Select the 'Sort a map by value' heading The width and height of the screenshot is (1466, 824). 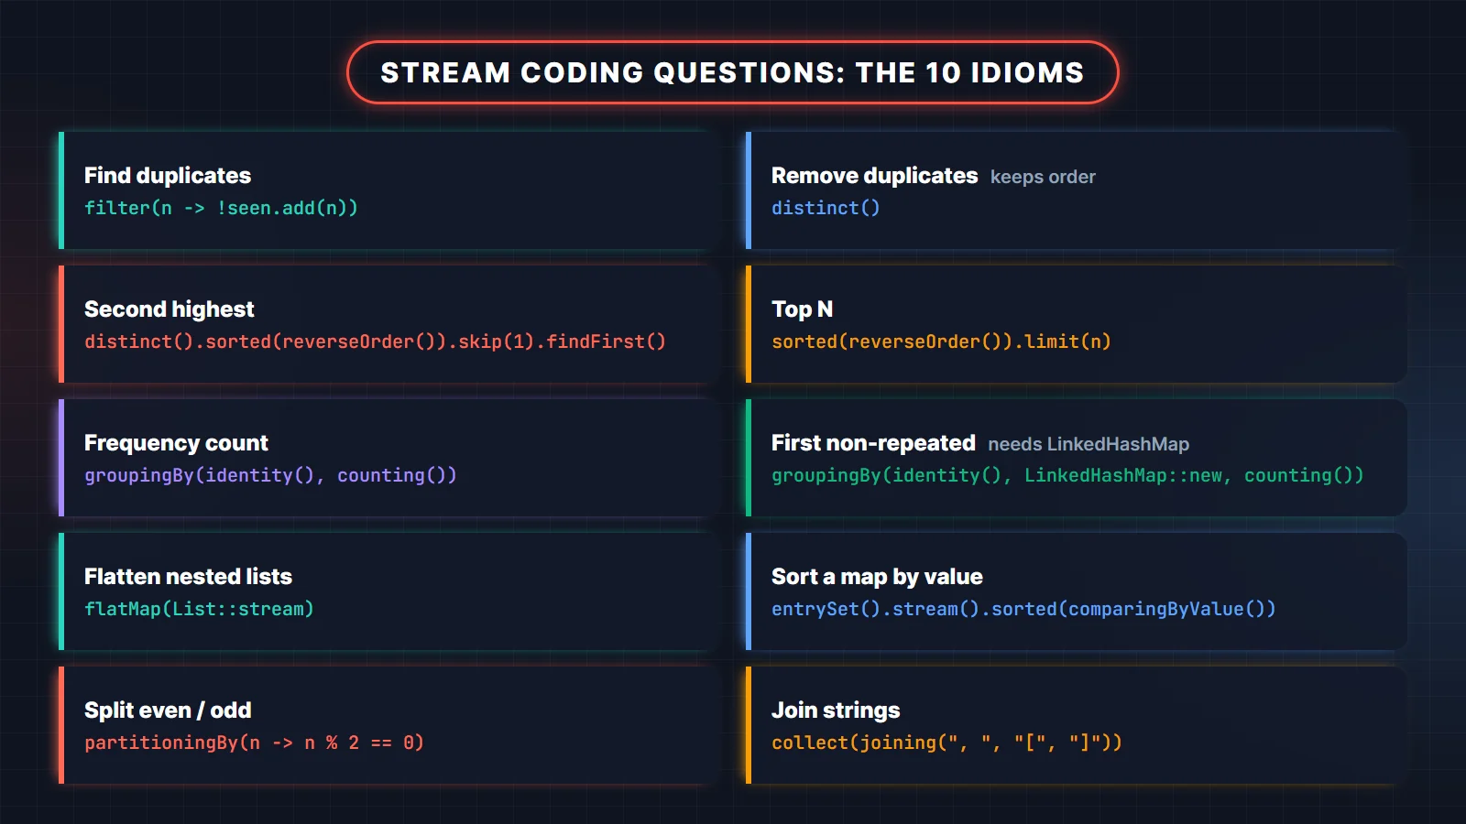pos(877,576)
